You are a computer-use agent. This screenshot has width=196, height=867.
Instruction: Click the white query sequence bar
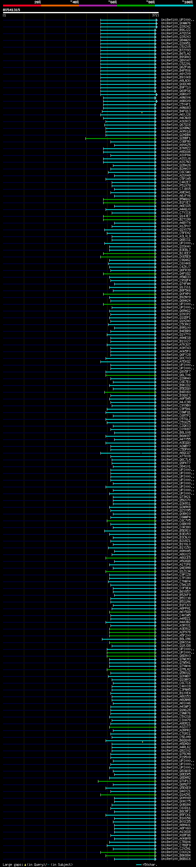coord(81,12)
